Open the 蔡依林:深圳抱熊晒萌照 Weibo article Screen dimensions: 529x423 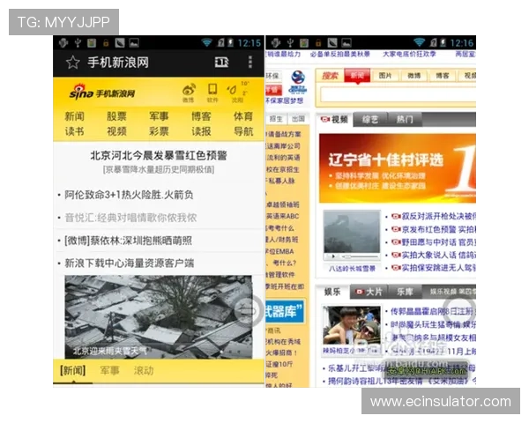click(128, 241)
